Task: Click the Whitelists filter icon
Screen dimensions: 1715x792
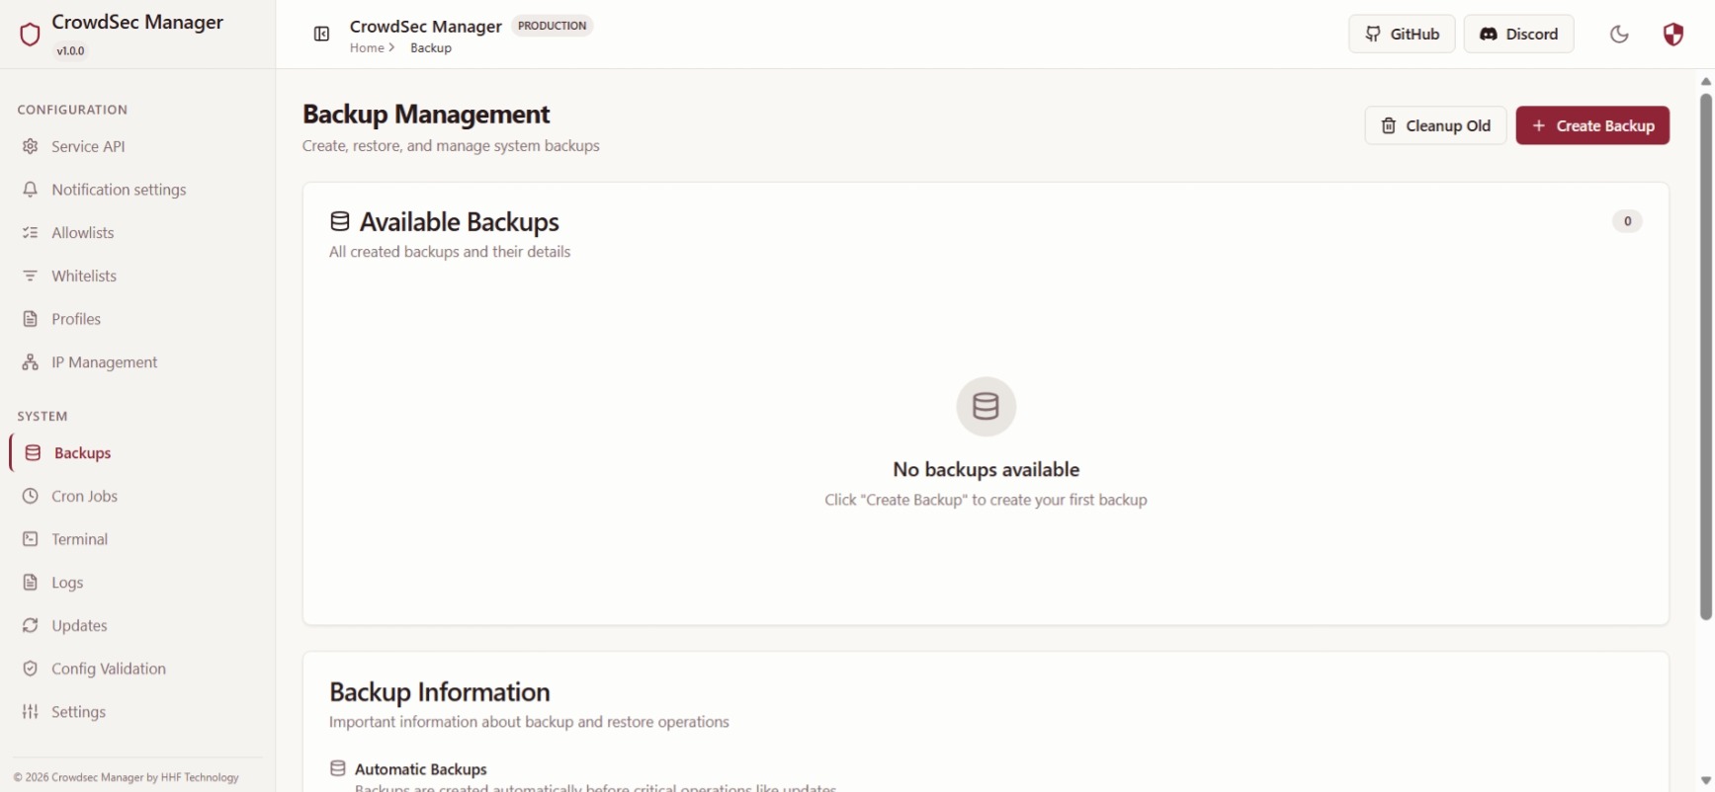Action: 31,276
